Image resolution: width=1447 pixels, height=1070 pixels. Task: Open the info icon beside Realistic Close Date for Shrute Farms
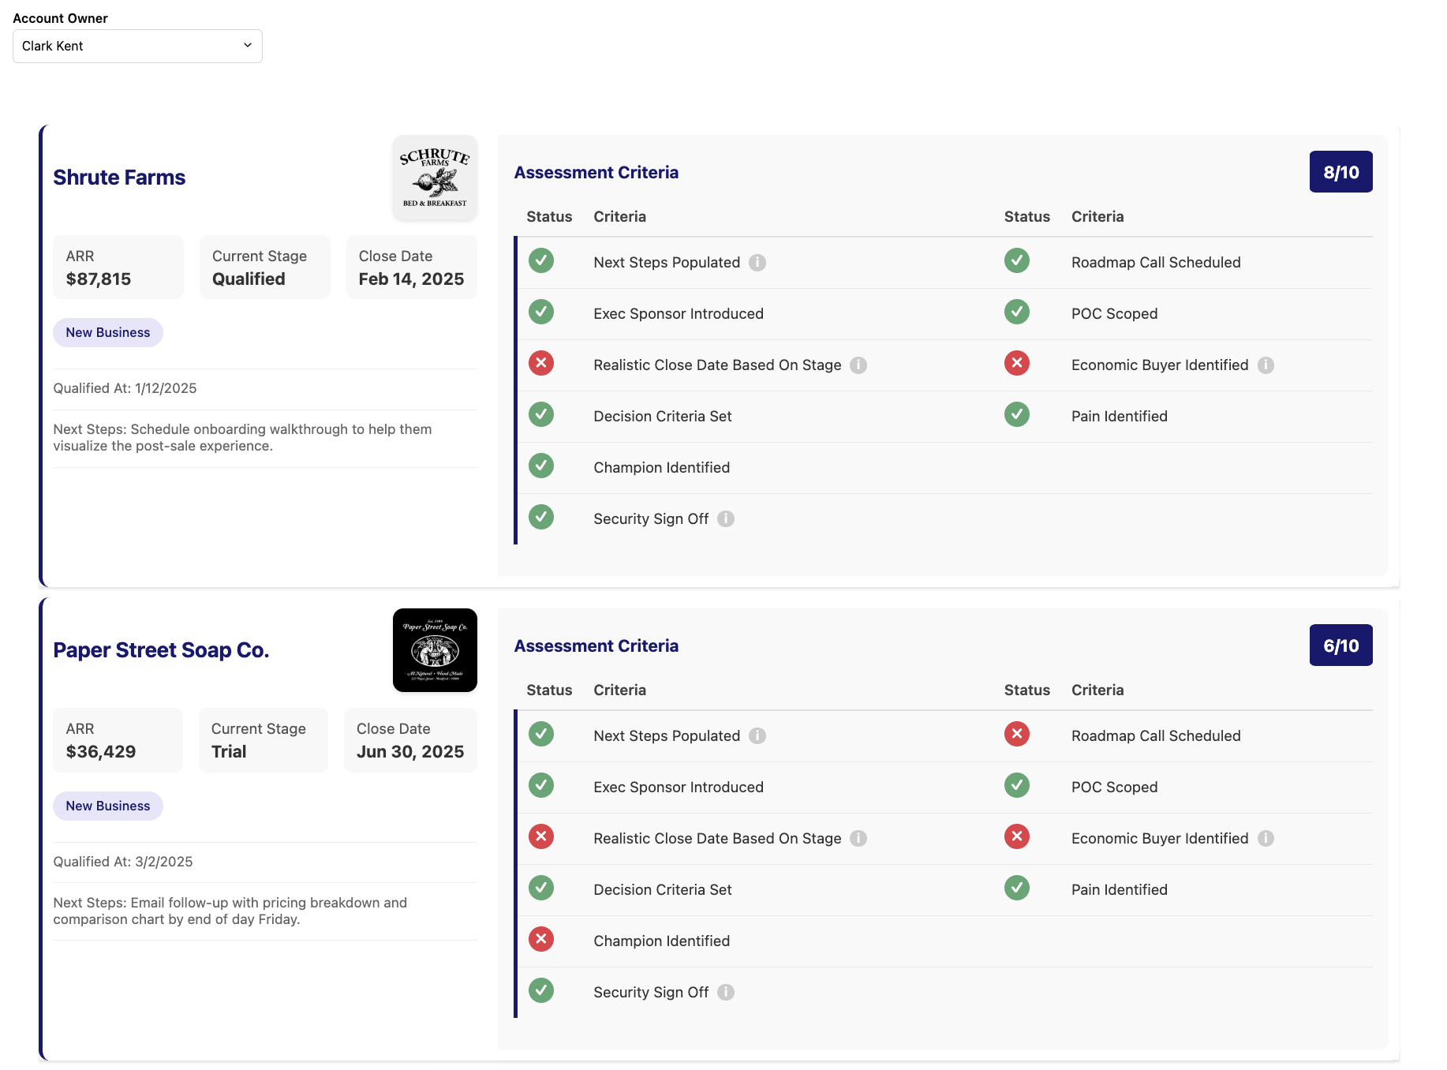click(859, 365)
